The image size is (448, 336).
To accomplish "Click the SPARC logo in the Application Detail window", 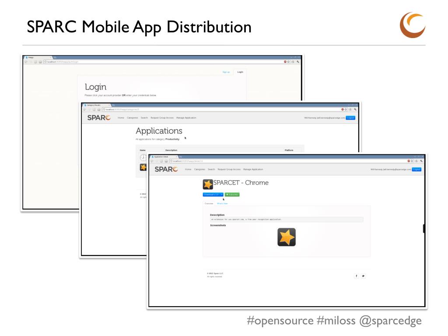I will (166, 169).
